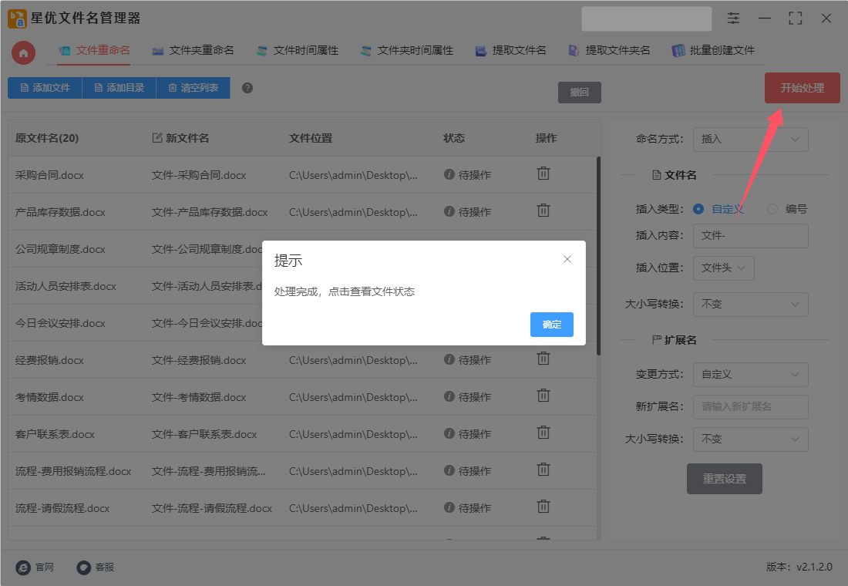Open the 批量创建文件 tab
The height and width of the screenshot is (586, 848).
(713, 51)
